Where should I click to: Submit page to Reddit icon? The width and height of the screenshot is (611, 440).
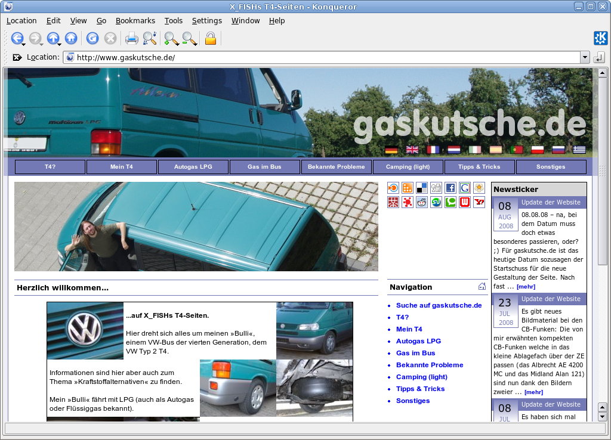[422, 202]
